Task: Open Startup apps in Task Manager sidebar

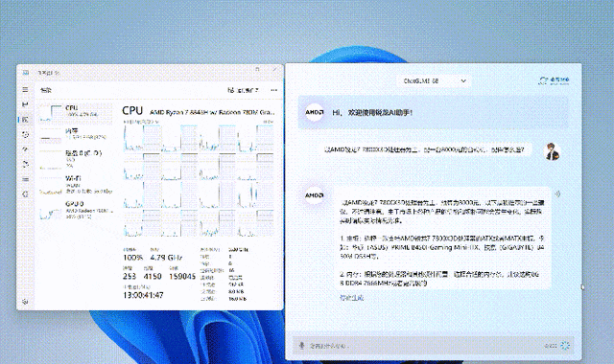Action: click(25, 149)
